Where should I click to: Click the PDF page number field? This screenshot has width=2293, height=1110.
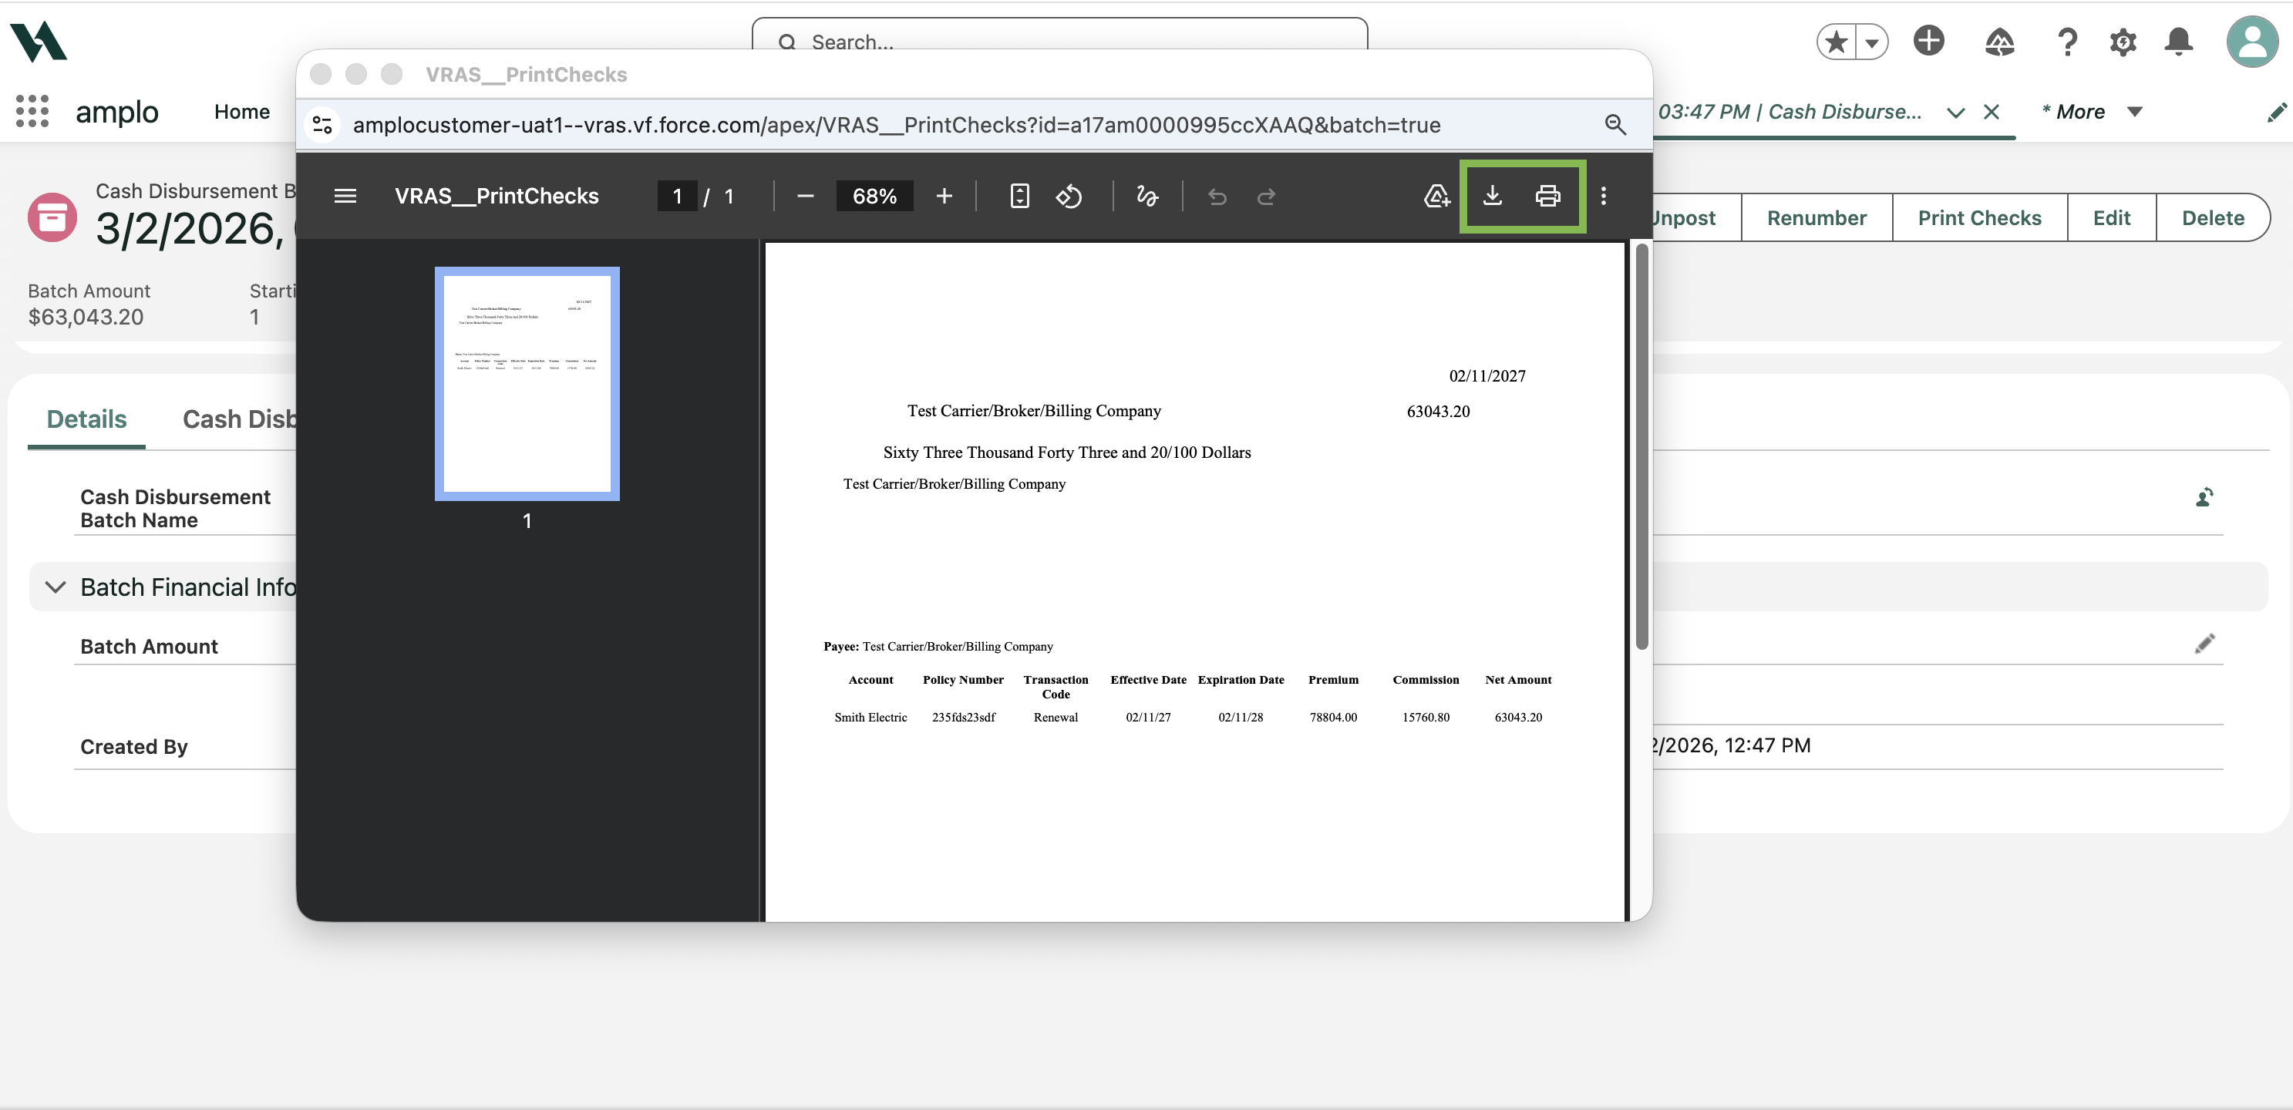tap(676, 196)
